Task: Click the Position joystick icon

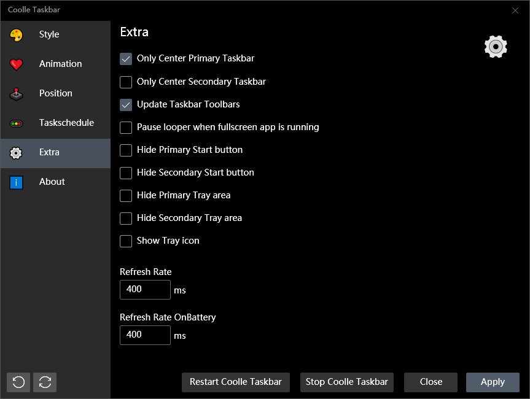Action: click(x=17, y=94)
